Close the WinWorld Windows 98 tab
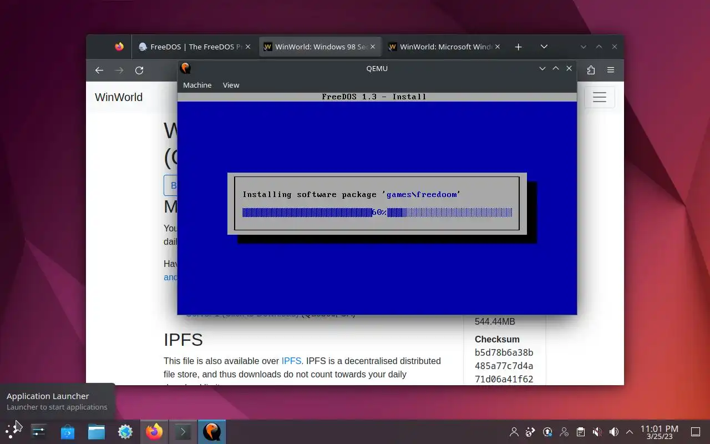The height and width of the screenshot is (444, 710). (373, 47)
